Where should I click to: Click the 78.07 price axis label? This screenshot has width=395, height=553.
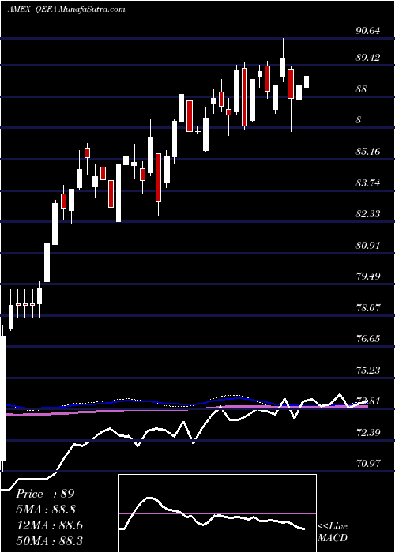(368, 308)
